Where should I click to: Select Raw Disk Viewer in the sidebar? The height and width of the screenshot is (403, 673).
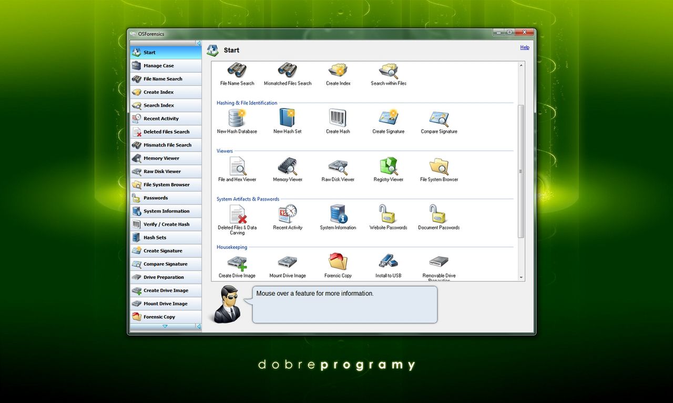[166, 172]
